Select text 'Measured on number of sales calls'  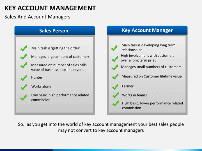point(59,65)
